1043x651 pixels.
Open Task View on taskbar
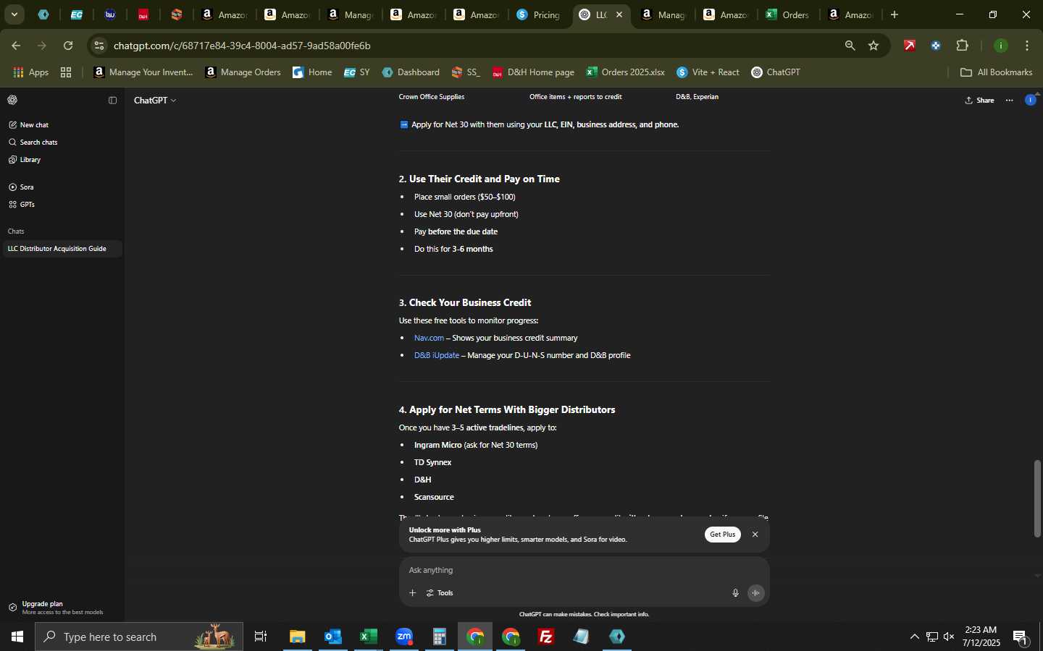(261, 637)
